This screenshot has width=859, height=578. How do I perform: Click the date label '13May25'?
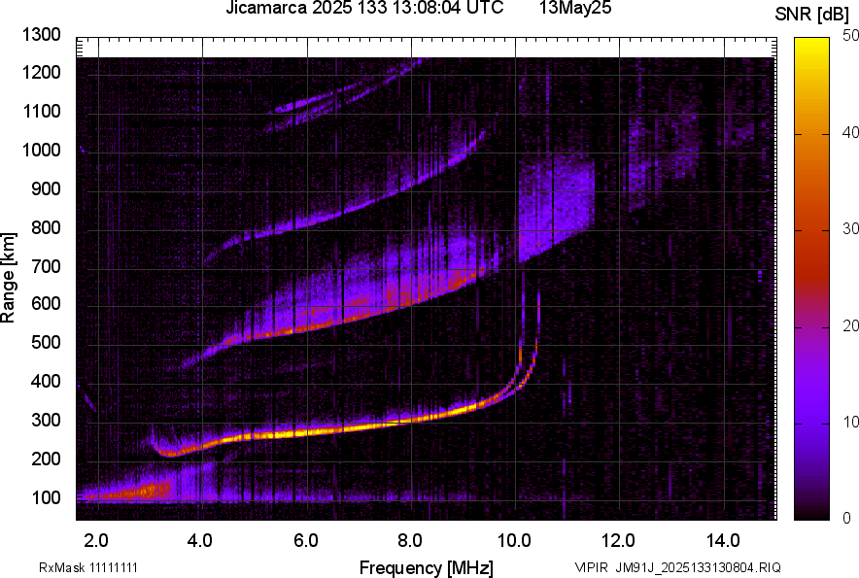click(574, 8)
